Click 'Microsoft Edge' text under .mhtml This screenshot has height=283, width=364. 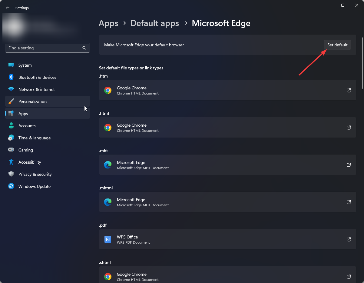(x=131, y=200)
